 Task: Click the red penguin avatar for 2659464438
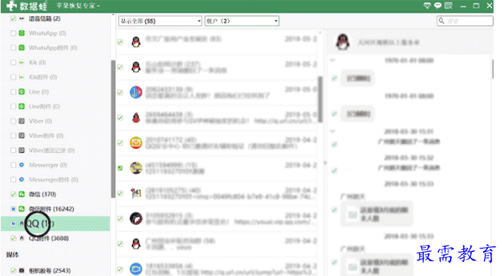[136, 118]
